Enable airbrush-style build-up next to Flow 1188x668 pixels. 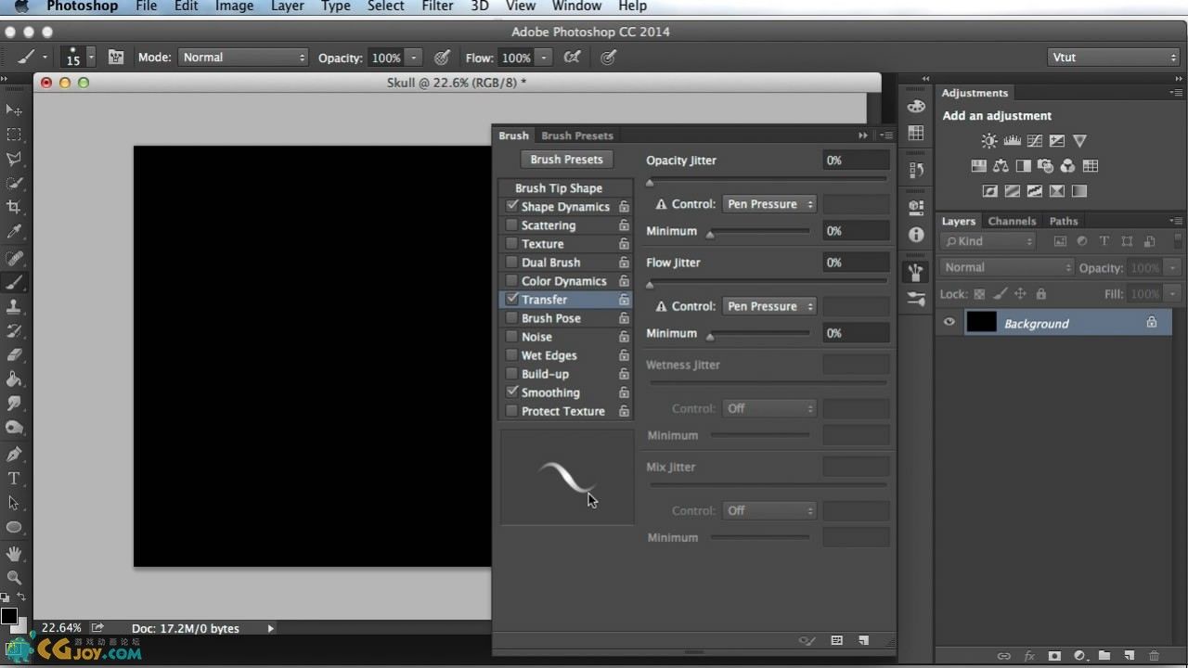pyautogui.click(x=573, y=58)
